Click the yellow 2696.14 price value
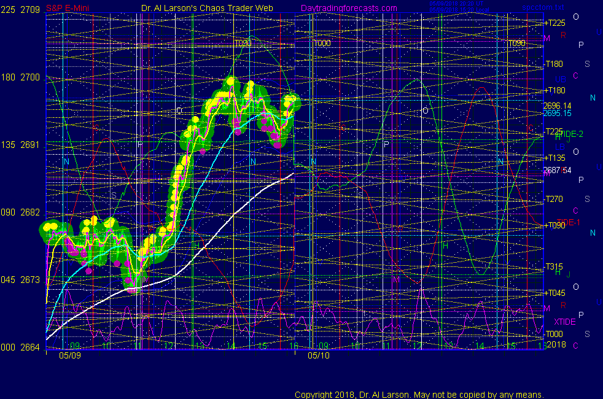 tap(557, 106)
